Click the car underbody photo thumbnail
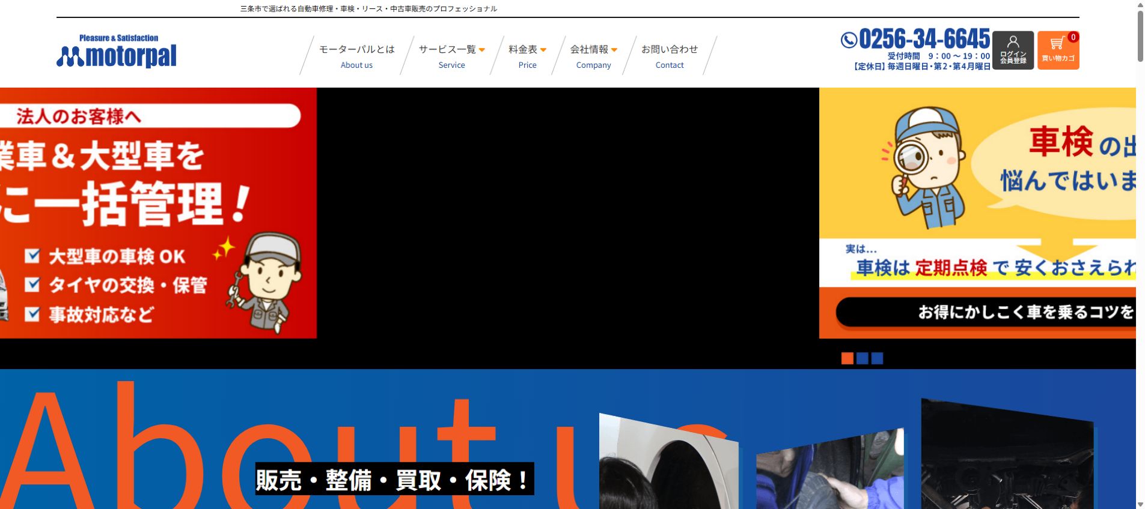The width and height of the screenshot is (1145, 509). 1007,454
